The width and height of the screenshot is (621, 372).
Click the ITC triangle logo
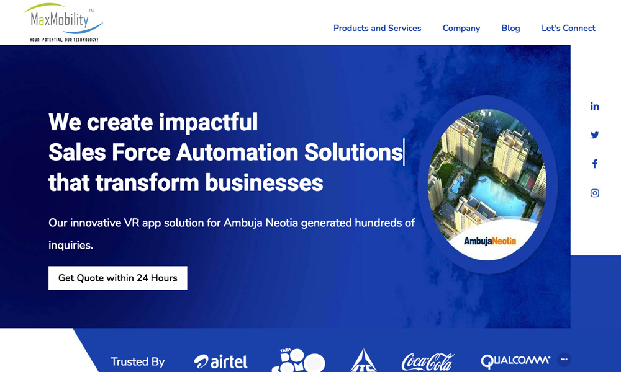pyautogui.click(x=363, y=360)
